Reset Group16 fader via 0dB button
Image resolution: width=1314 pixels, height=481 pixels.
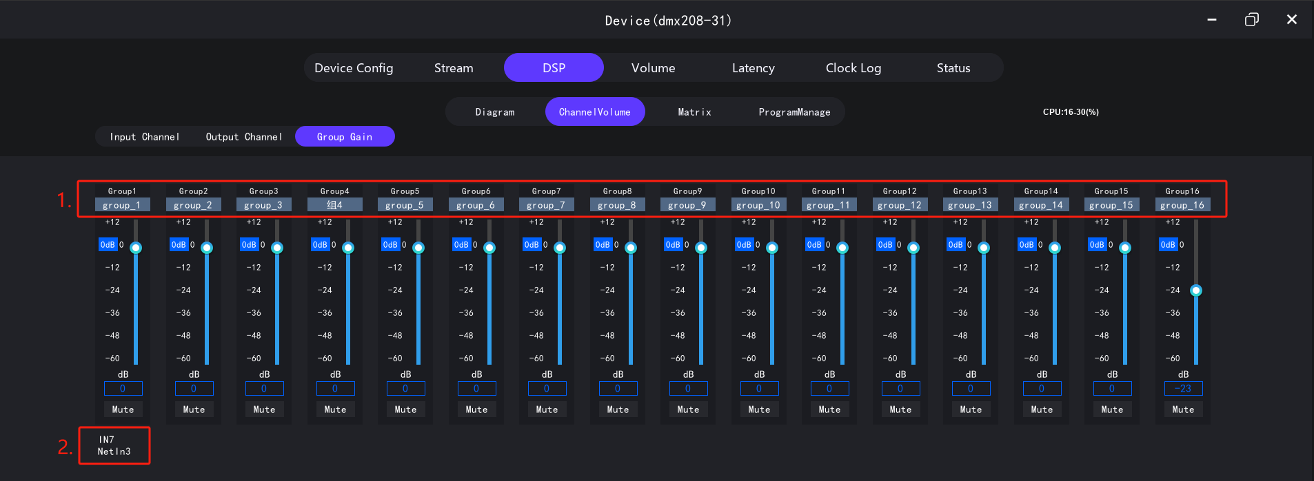tap(1168, 245)
